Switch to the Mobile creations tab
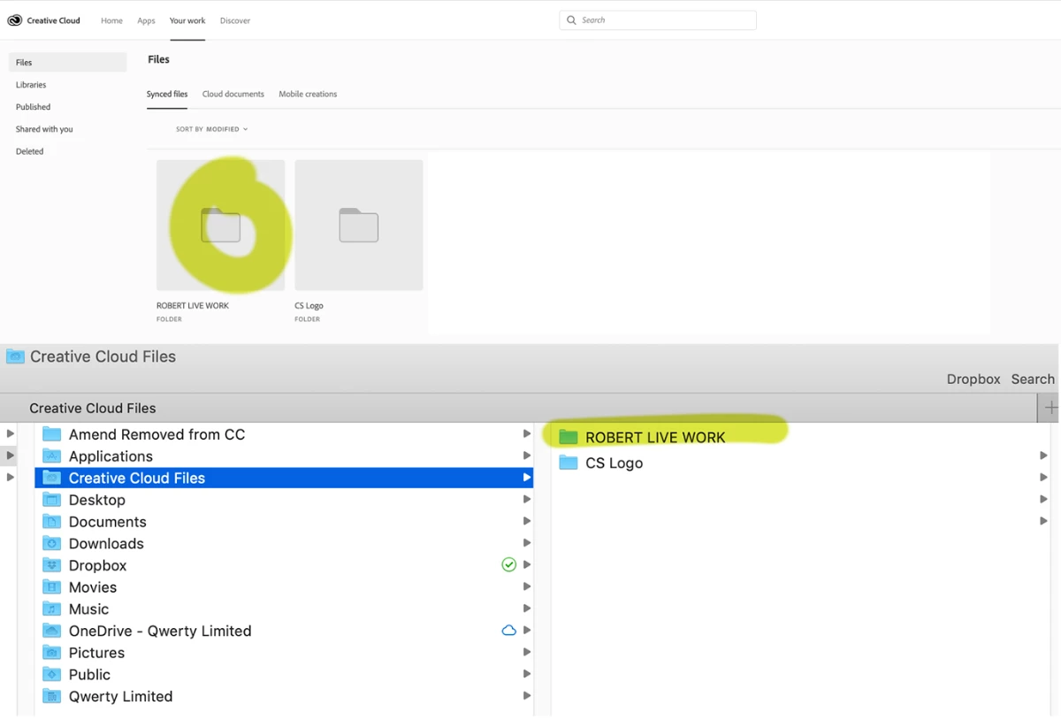Screen dimensions: 1061x720 308,94
